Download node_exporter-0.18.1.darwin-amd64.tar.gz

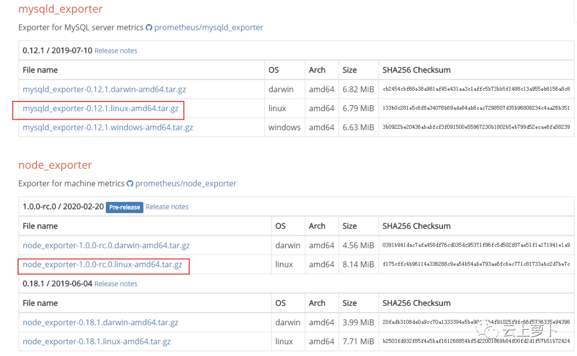point(100,322)
